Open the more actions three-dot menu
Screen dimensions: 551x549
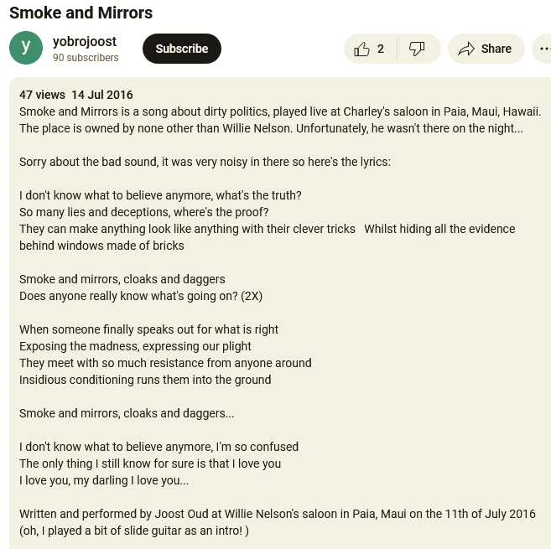coord(543,49)
